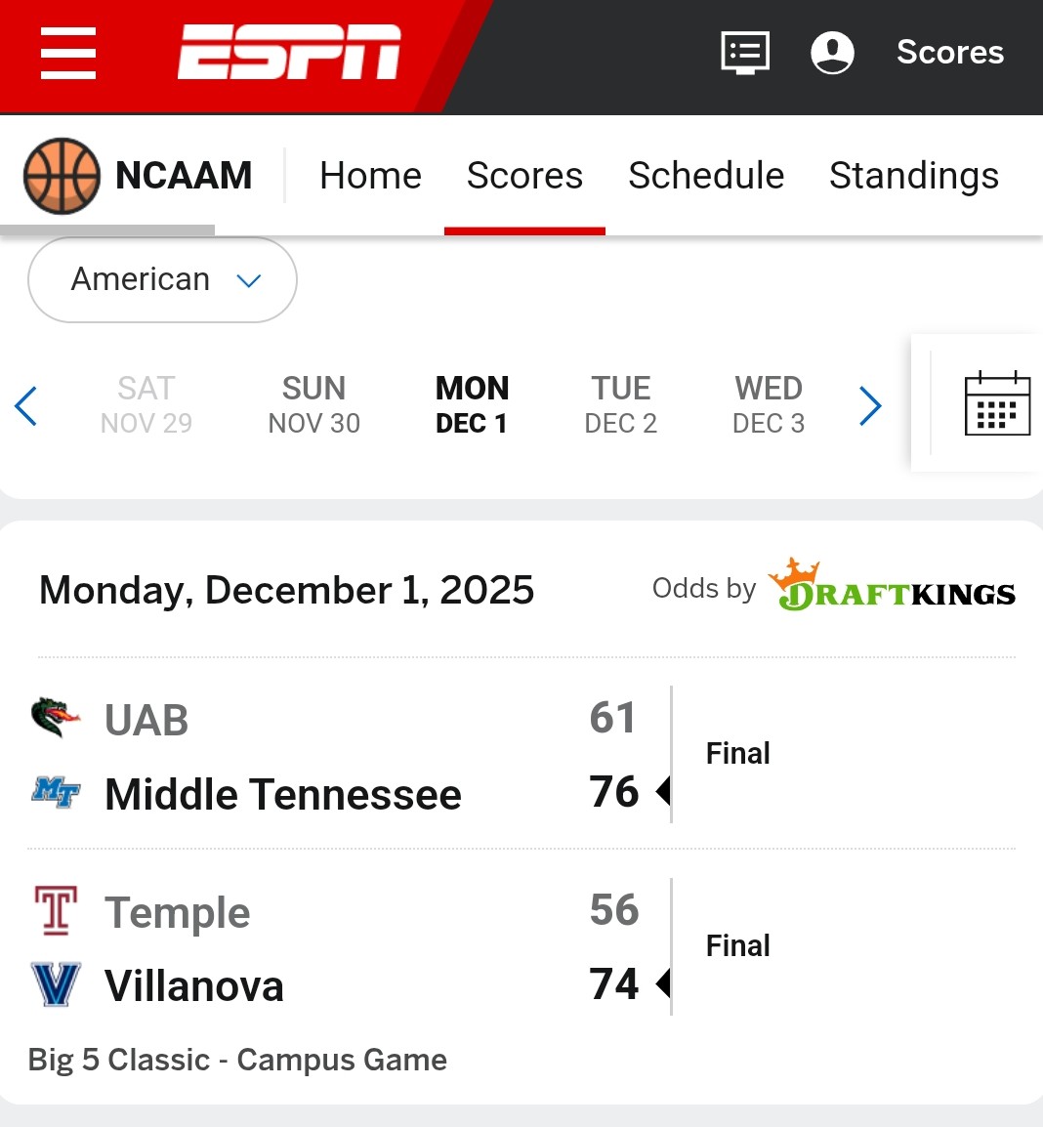
Task: Click the Villanova team logo
Action: pyautogui.click(x=56, y=984)
